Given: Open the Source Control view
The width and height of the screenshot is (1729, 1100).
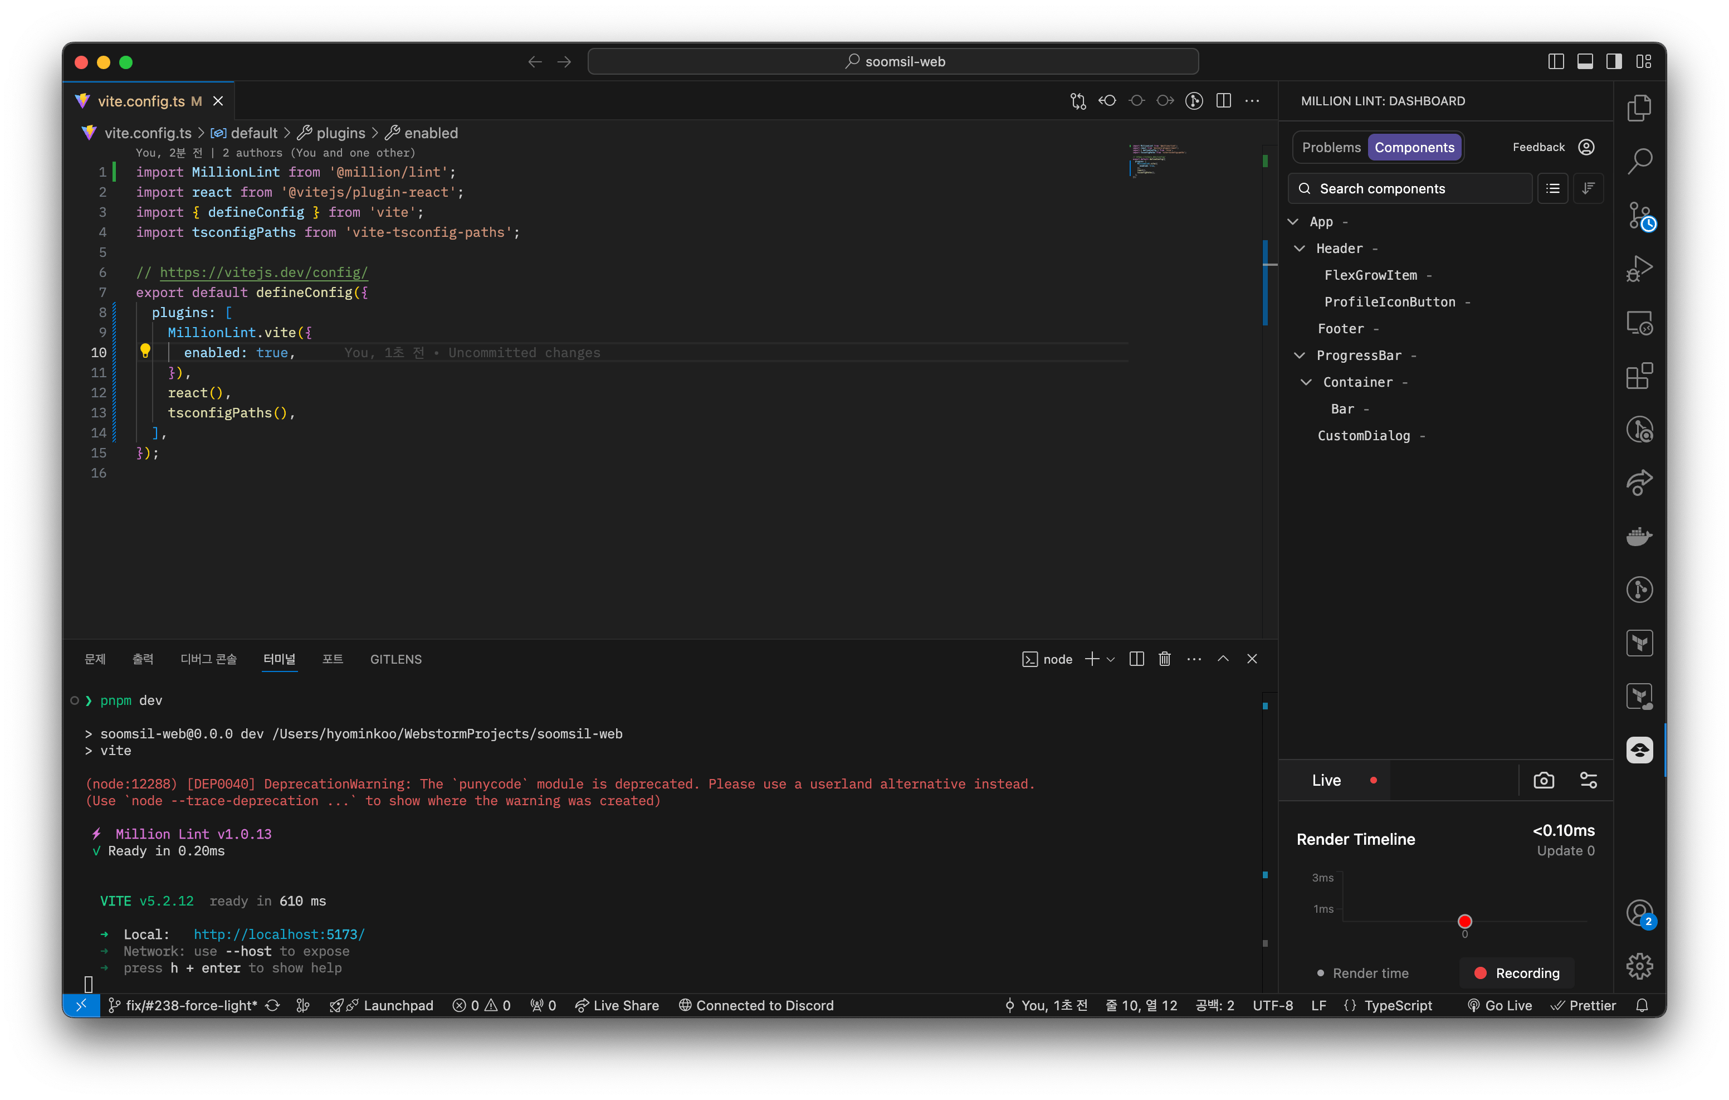Looking at the screenshot, I should (1639, 215).
